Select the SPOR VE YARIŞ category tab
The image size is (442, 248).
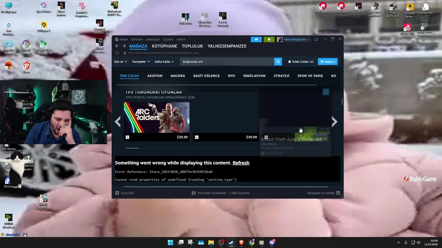pos(310,76)
